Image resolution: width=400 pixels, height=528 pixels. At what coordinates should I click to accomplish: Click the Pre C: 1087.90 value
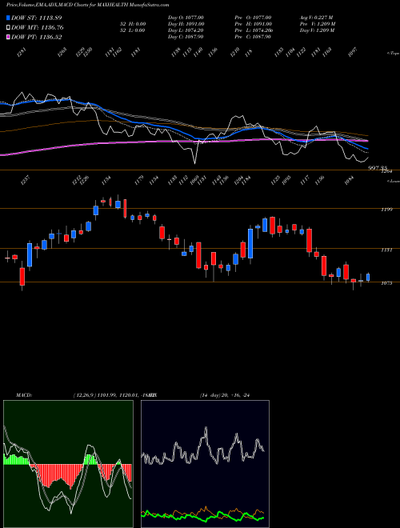(x=254, y=37)
